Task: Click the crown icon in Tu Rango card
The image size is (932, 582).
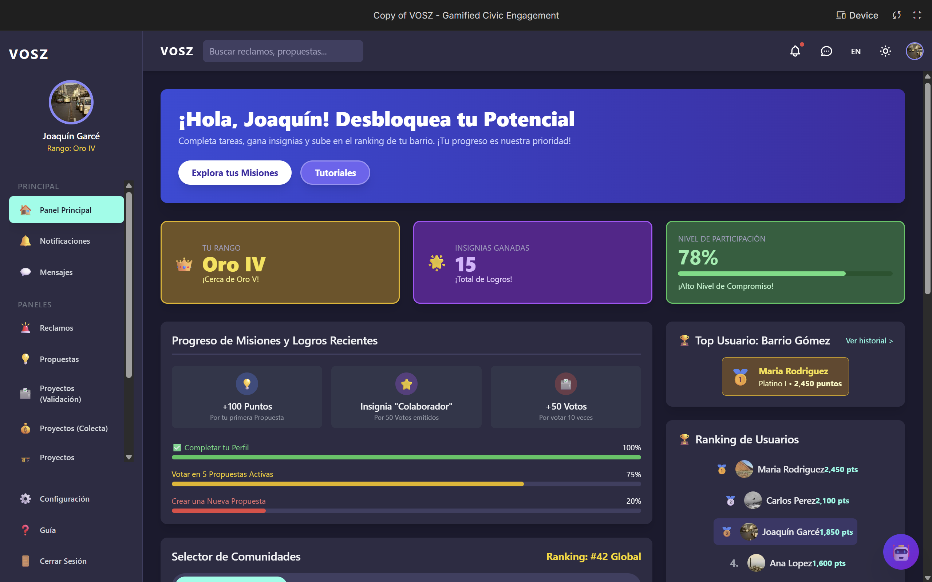Action: point(184,264)
